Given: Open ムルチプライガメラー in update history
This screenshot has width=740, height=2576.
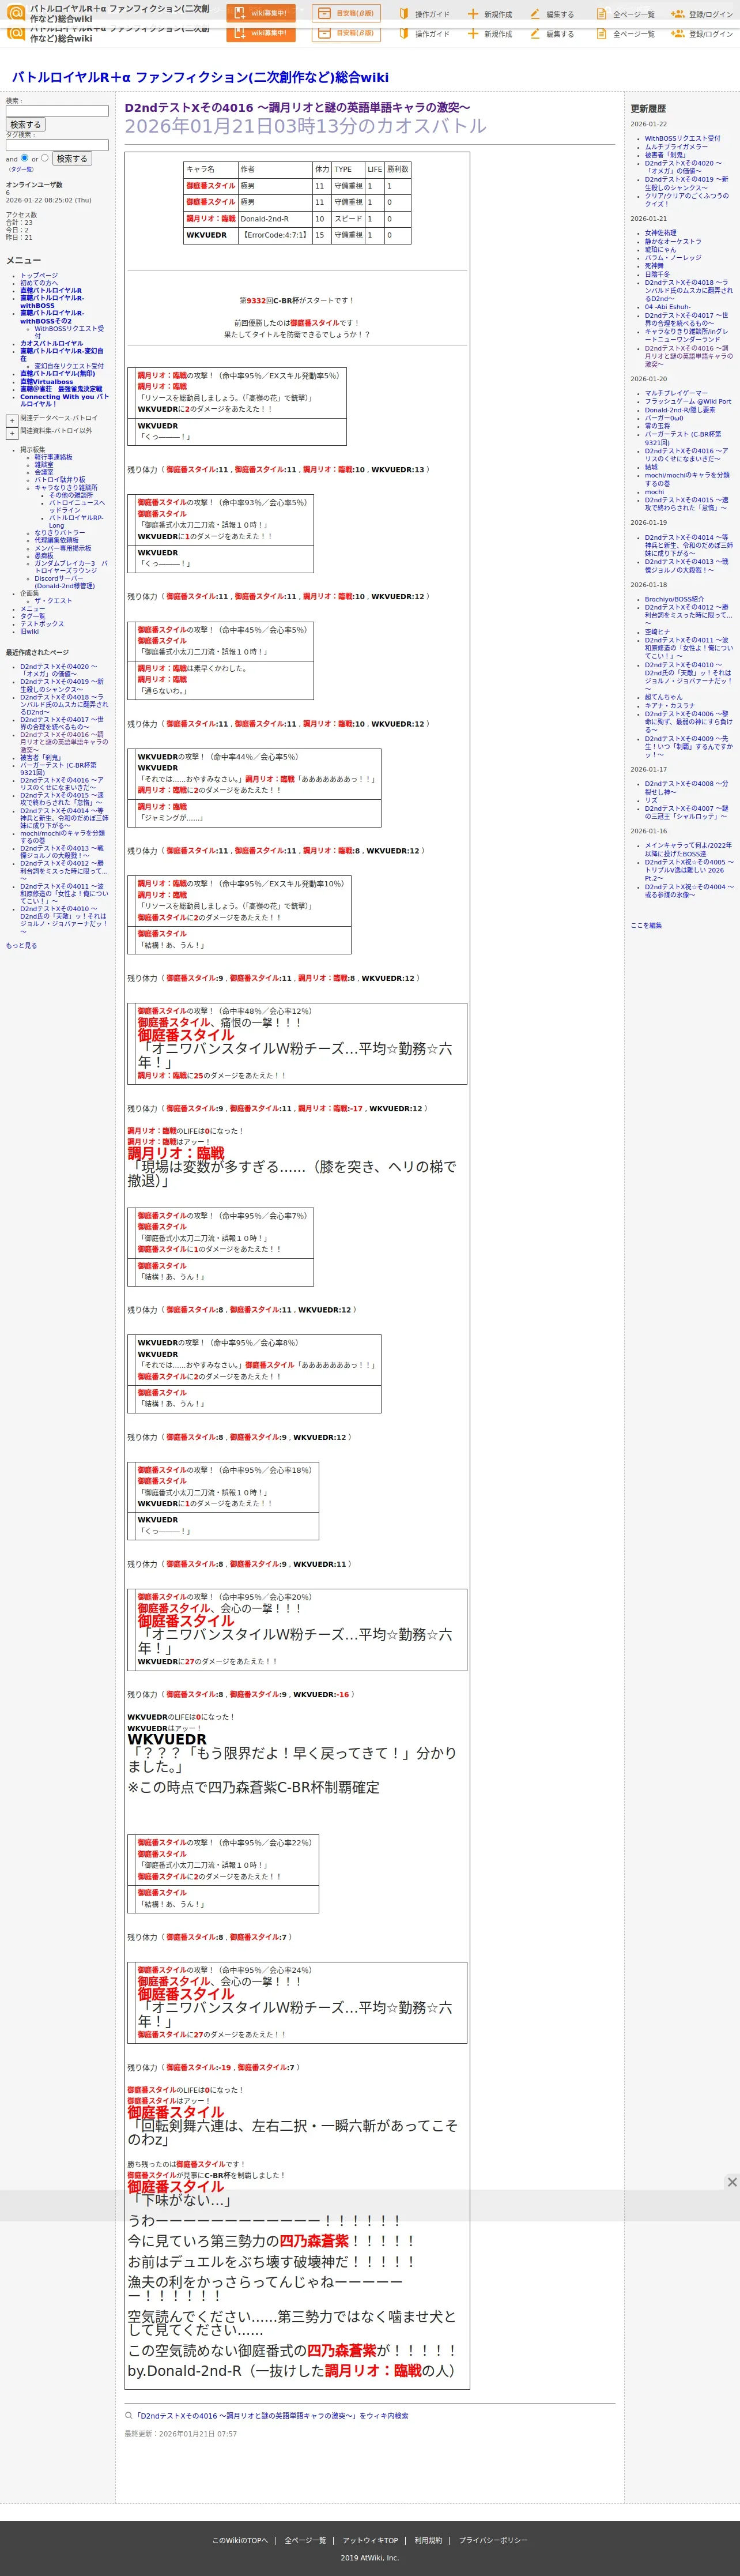Looking at the screenshot, I should (x=676, y=147).
